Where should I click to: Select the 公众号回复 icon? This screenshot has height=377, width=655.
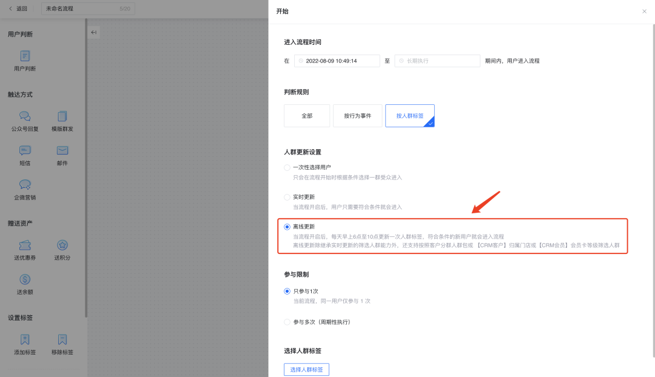pyautogui.click(x=25, y=116)
